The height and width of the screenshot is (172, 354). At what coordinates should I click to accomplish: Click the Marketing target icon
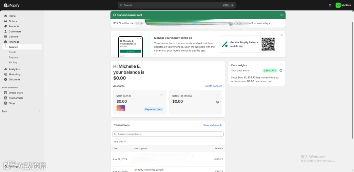coord(6,75)
